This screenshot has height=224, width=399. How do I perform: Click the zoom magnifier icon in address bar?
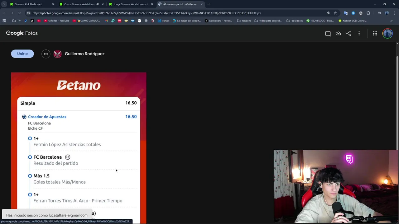tap(328, 13)
